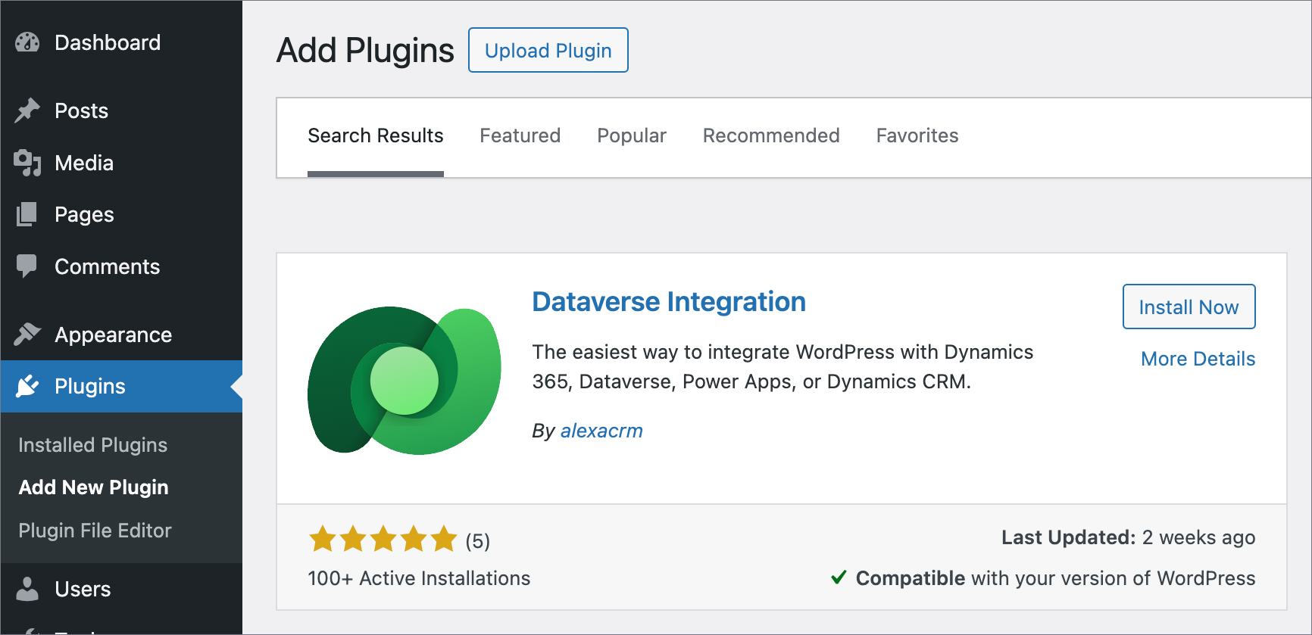This screenshot has height=635, width=1312.
Task: Open the Posts menu
Action: pos(121,111)
